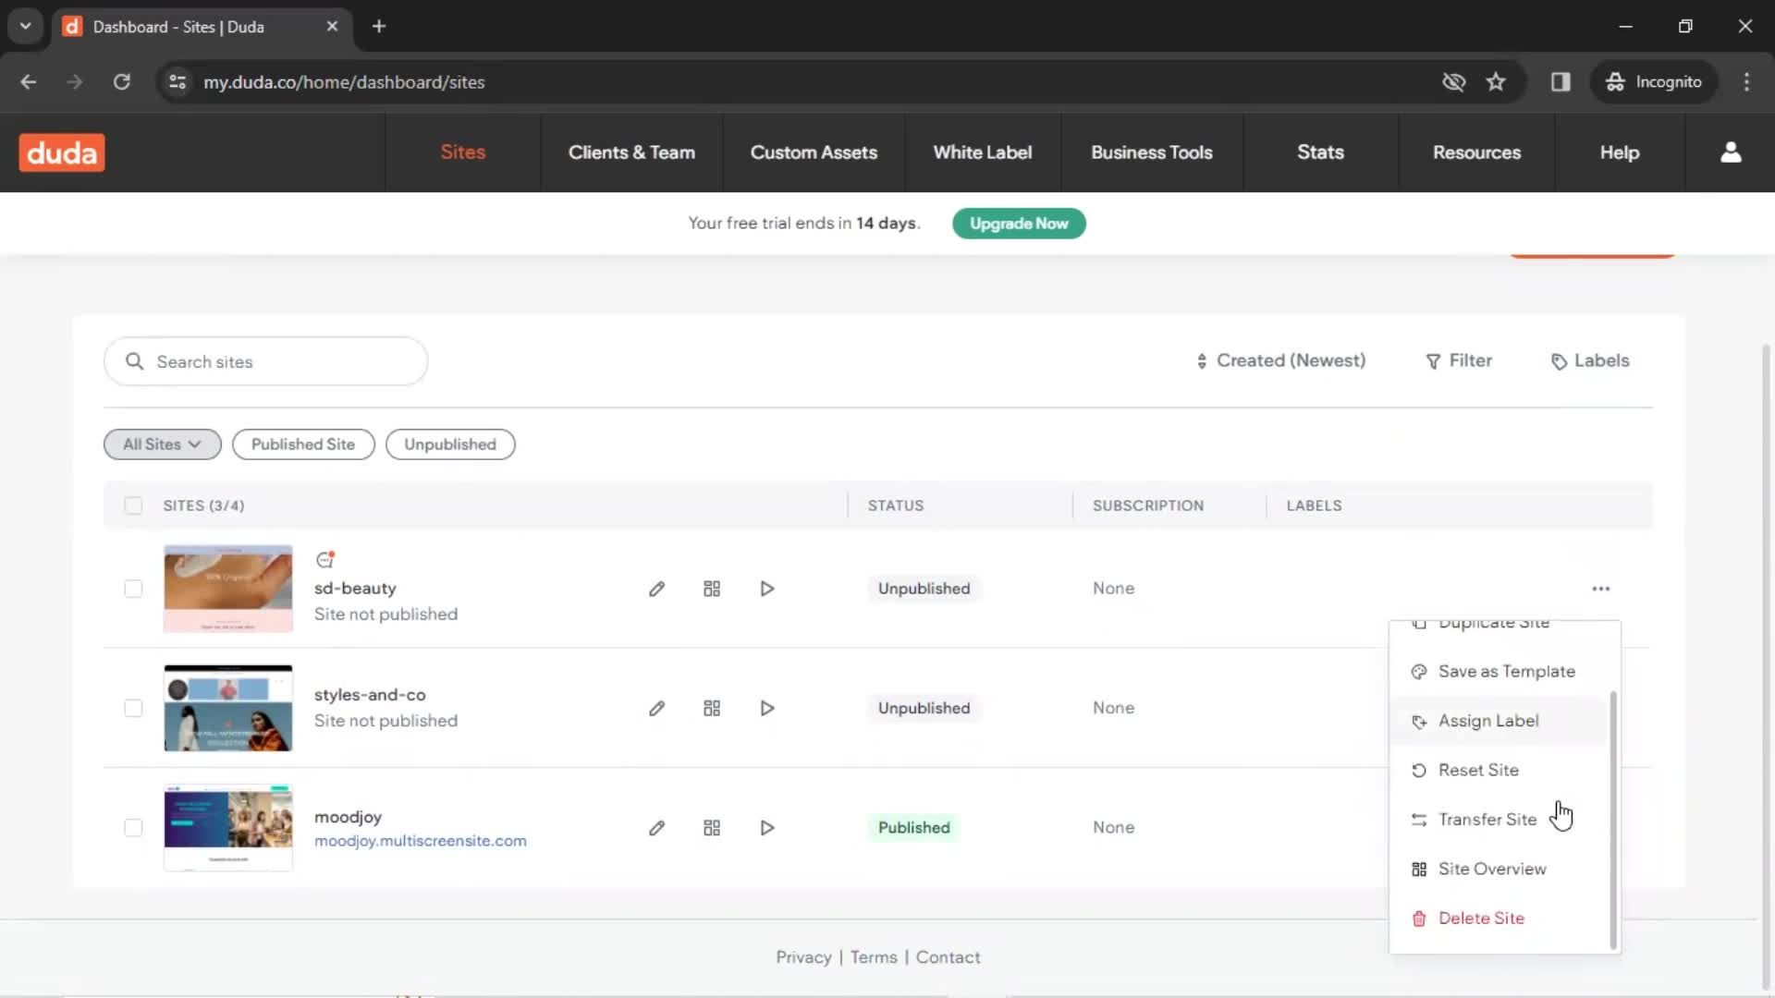
Task: Open the Privacy footer link
Action: click(803, 957)
